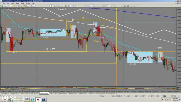
Task: Toggle the Chart Shift icon
Action: [69, 6]
